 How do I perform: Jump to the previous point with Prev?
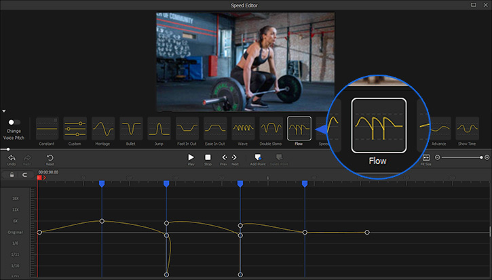pos(223,157)
